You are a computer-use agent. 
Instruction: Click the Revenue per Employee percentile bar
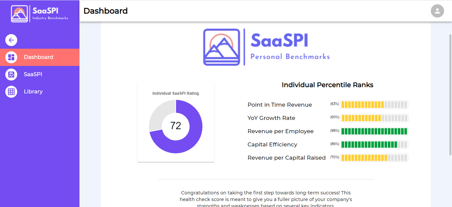click(x=374, y=131)
